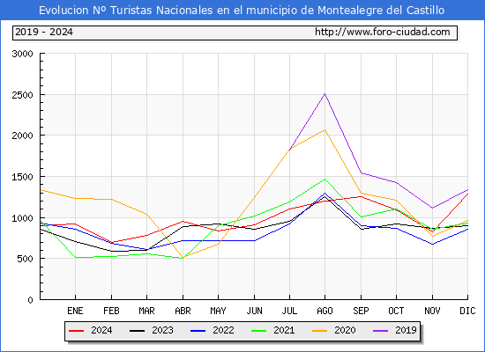Click the 2000 y-axis value

[22, 136]
